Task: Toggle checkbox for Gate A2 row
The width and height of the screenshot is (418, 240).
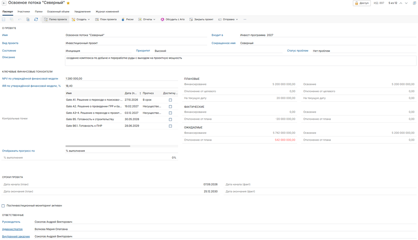Action: point(170,107)
